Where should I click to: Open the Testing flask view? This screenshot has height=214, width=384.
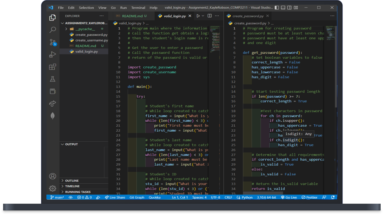[x=53, y=79]
